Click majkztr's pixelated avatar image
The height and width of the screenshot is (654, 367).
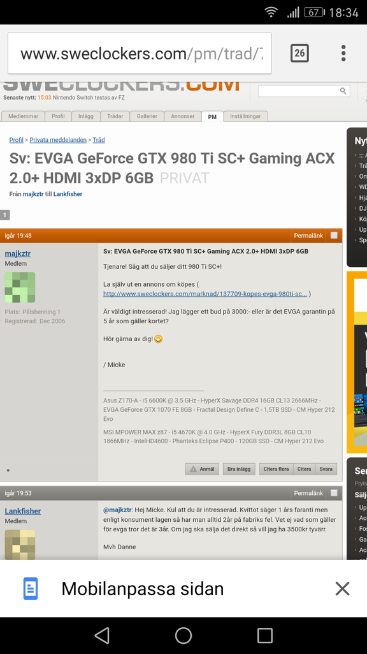20,287
